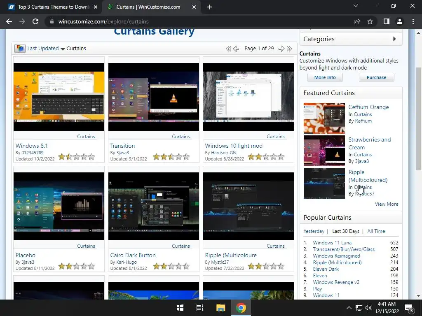Click the Curtains category under Windows 8.1
The width and height of the screenshot is (422, 316).
click(86, 137)
